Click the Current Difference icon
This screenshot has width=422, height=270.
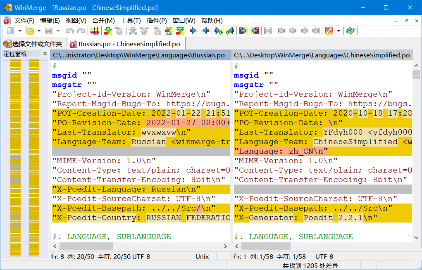tap(169, 31)
